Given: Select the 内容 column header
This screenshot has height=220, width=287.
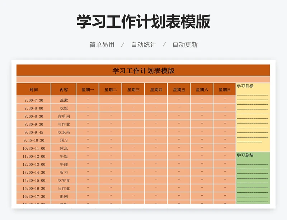Looking at the screenshot, I should point(63,90).
